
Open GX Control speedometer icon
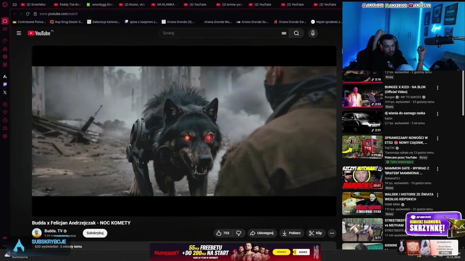click(5, 41)
